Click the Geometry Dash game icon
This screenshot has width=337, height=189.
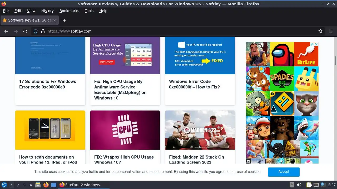tap(282, 103)
